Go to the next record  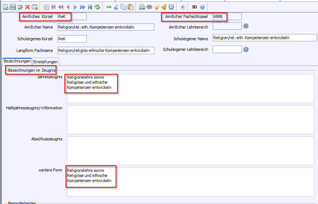[x=75, y=7]
